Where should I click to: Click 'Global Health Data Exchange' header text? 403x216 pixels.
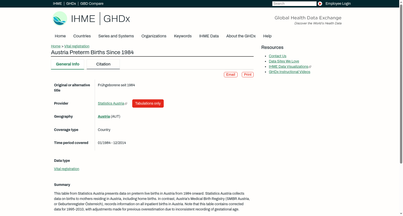[x=308, y=18]
